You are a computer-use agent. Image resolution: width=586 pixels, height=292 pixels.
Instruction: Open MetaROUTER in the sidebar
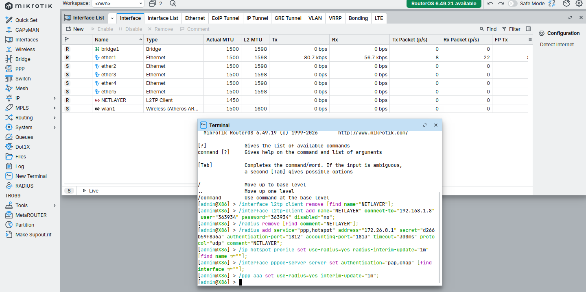31,215
